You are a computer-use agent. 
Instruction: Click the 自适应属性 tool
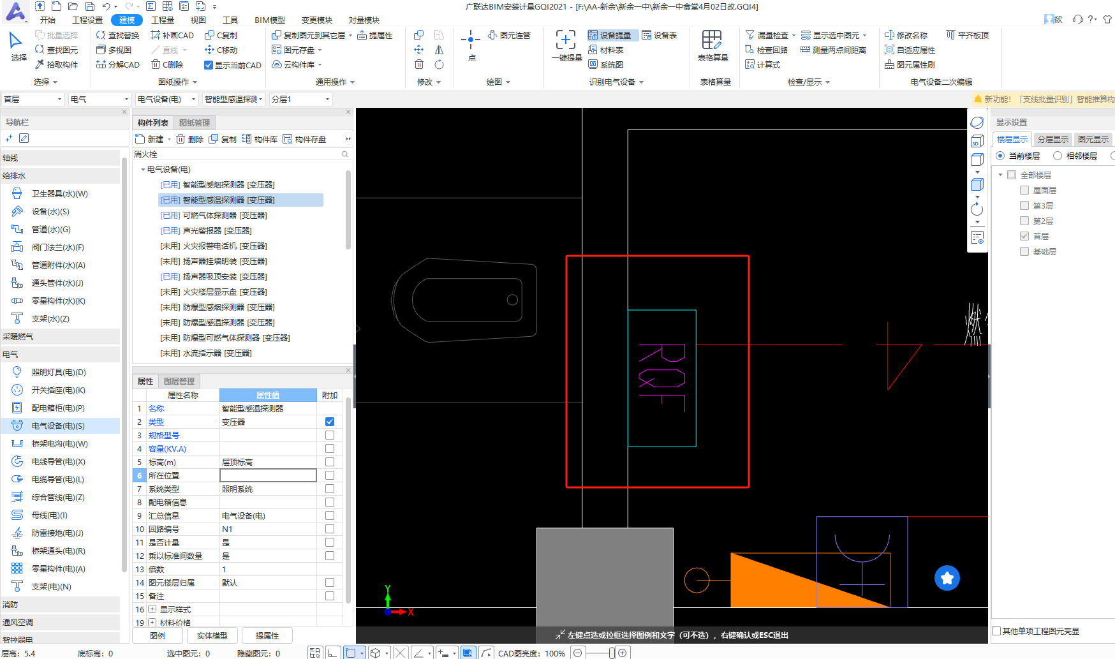coord(910,50)
